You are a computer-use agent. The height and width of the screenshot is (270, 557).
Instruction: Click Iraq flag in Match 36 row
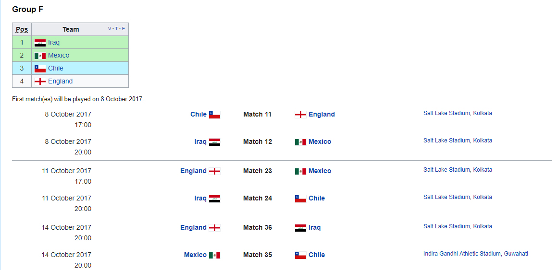coord(300,228)
